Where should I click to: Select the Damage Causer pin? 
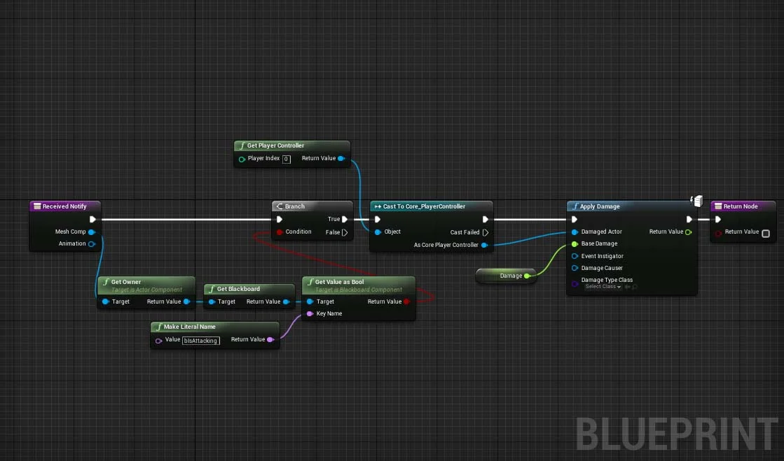coord(575,268)
